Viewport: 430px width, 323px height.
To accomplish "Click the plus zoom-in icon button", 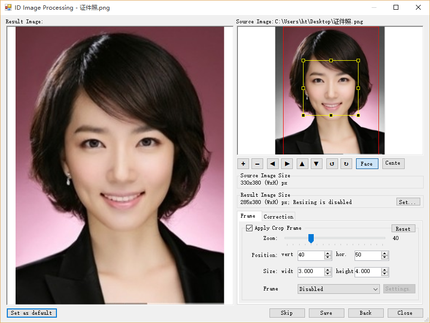I will pyautogui.click(x=243, y=164).
